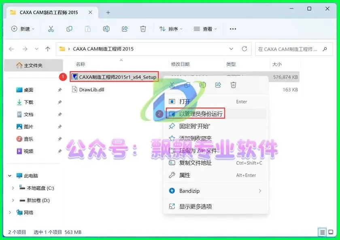Sort by 大小 column header
The height and width of the screenshot is (240, 340).
coord(277,64)
